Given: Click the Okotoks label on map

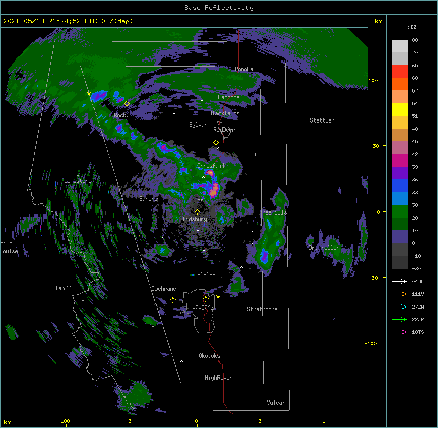Looking at the screenshot, I should click(x=209, y=356).
